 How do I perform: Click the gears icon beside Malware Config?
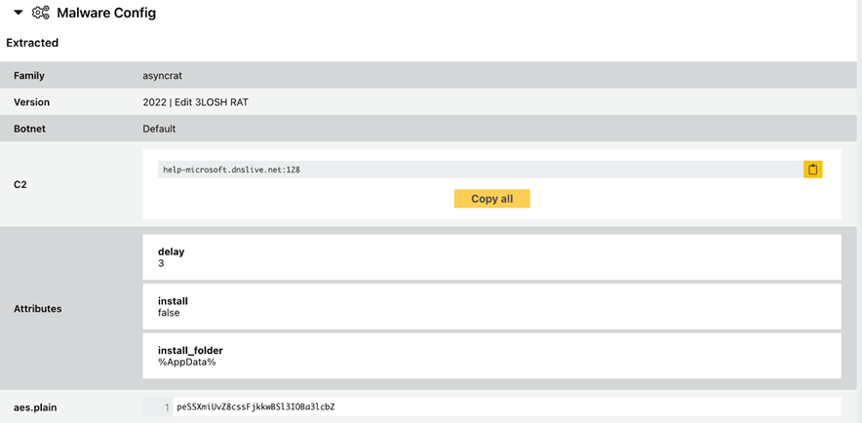point(40,13)
